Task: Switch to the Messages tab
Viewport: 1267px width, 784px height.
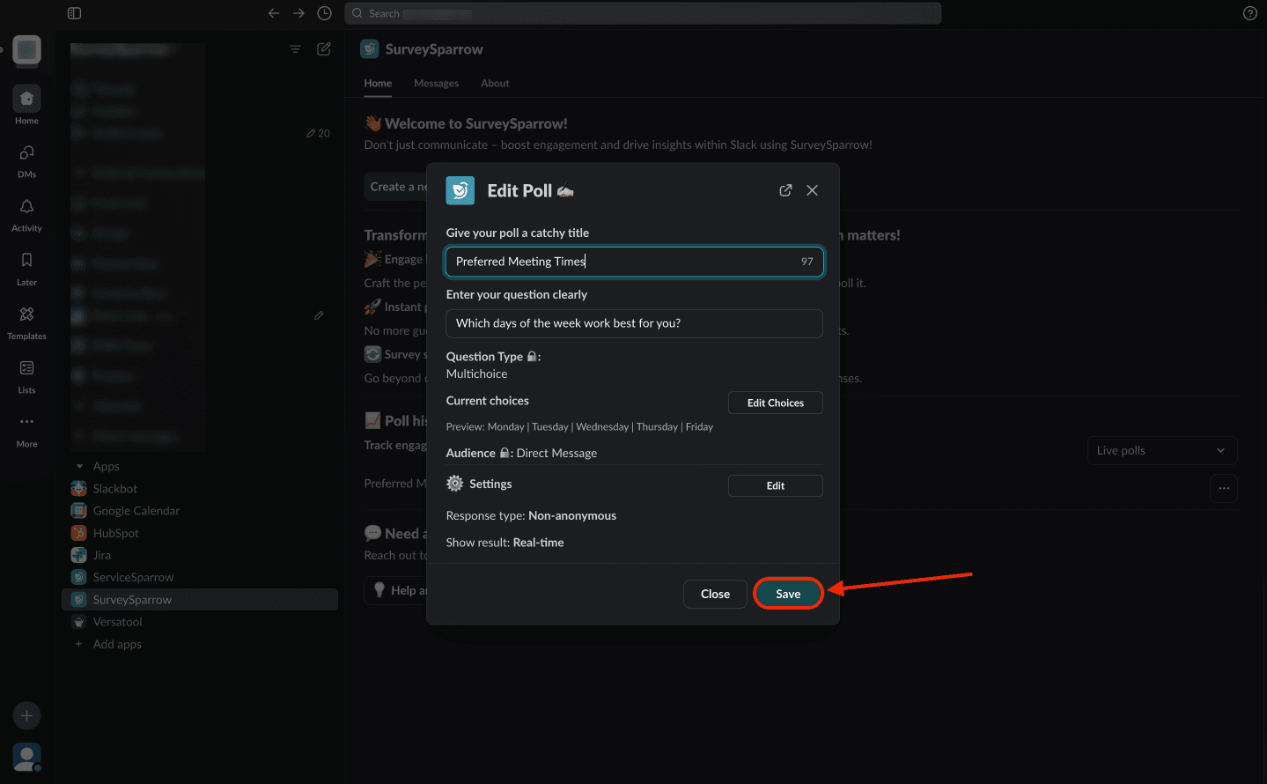Action: 436,83
